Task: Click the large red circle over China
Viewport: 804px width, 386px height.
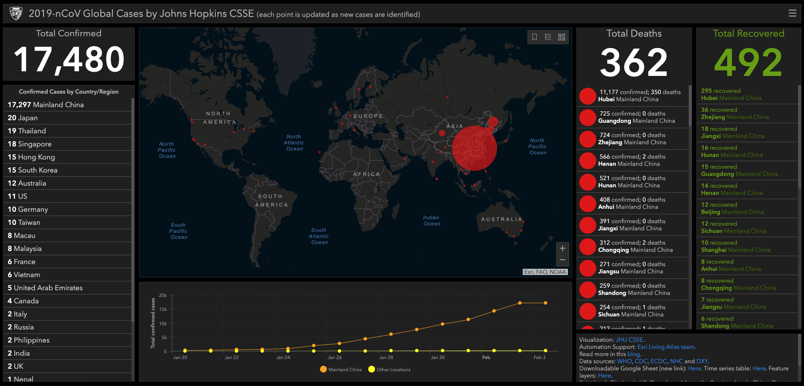Action: pyautogui.click(x=474, y=148)
